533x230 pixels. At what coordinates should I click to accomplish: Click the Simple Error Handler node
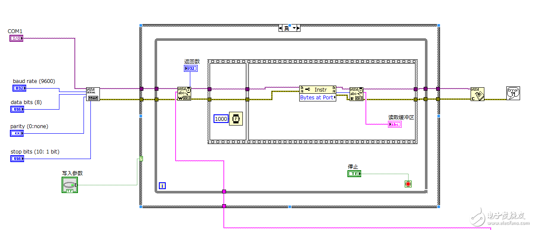click(513, 93)
